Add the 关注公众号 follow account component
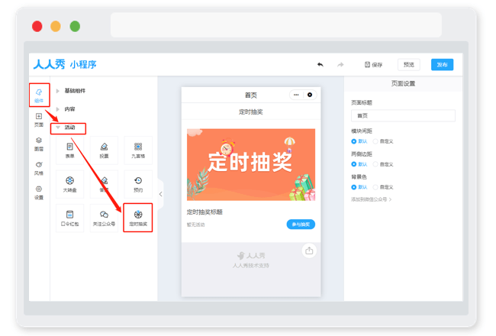This screenshot has width=496, height=336. [x=104, y=218]
